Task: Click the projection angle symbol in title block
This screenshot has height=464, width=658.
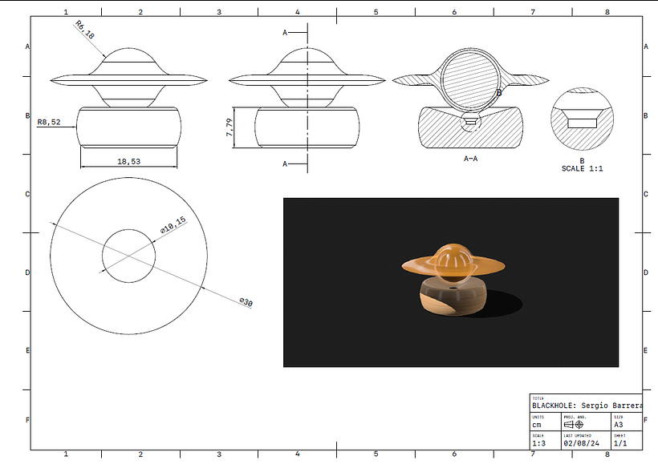Action: 574,425
